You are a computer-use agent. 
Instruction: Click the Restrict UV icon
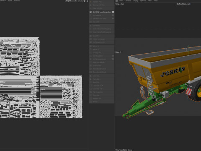click(90, 65)
